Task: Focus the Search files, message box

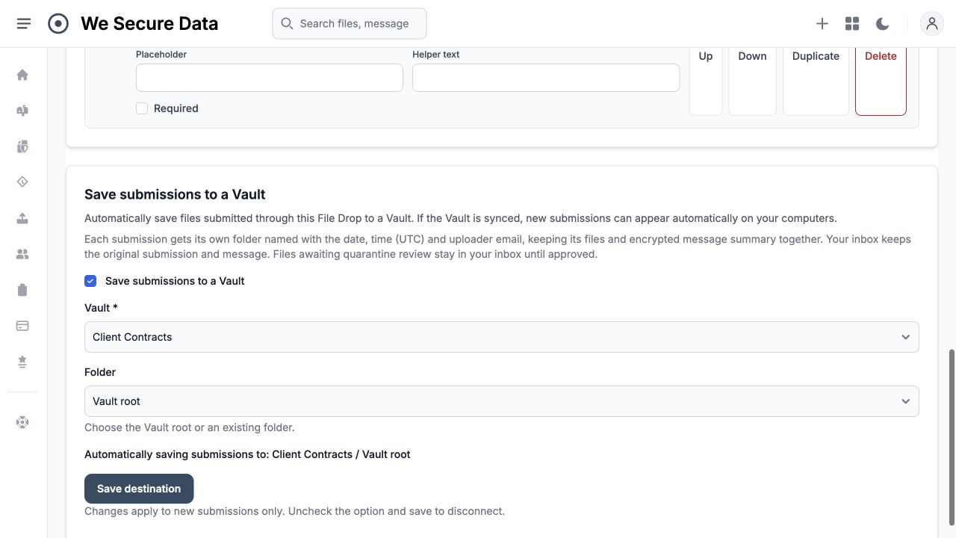Action: [350, 24]
